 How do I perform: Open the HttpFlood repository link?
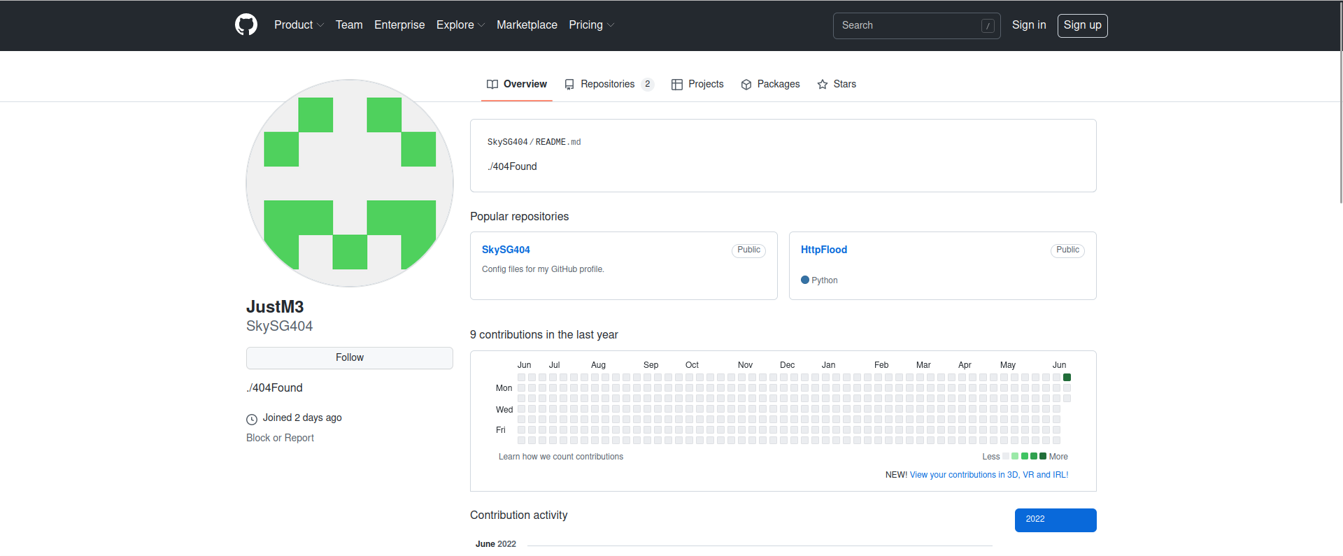tap(823, 250)
